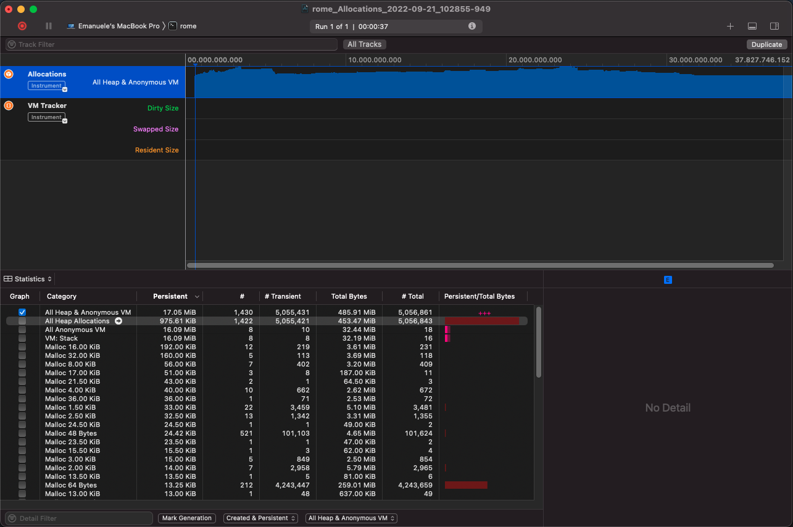Uncheck the Graph checkbox for All Heap & Anonymous VM

22,312
